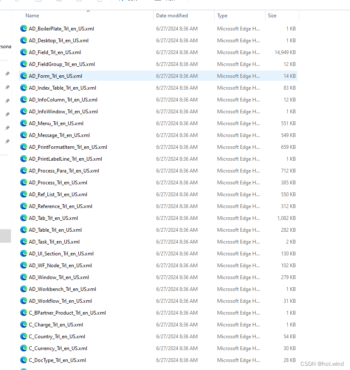Sort by the Type column header
The height and width of the screenshot is (370, 350).
[x=222, y=16]
